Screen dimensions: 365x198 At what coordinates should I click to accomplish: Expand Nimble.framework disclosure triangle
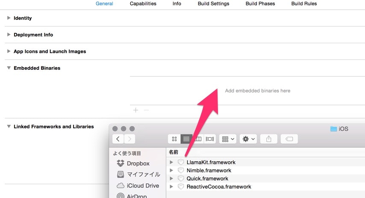(x=171, y=170)
